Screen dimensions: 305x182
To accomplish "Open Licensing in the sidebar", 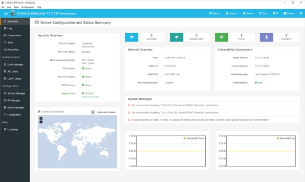I will [x=15, y=129].
